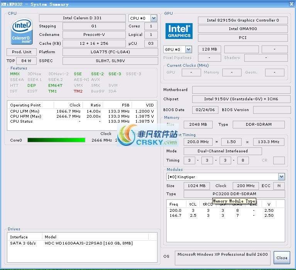Expand the [#0] Kingtiger module dropdown
Screen dimensions: 296x270
[x=281, y=177]
